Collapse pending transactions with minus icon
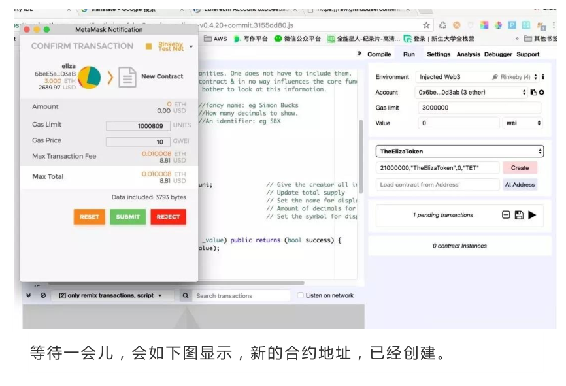566x386 pixels. (x=506, y=215)
